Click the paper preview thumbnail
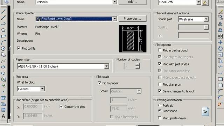The height and width of the screenshot is (126, 224). point(133,38)
